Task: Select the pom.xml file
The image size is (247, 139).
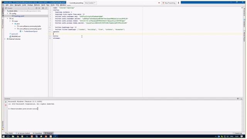Action: coord(14,34)
